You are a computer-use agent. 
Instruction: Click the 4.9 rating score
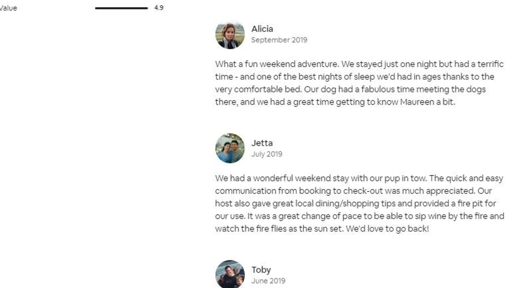(159, 8)
